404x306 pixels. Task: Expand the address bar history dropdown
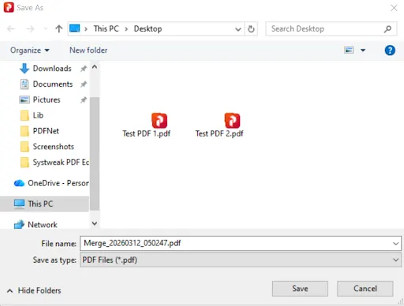(x=238, y=29)
